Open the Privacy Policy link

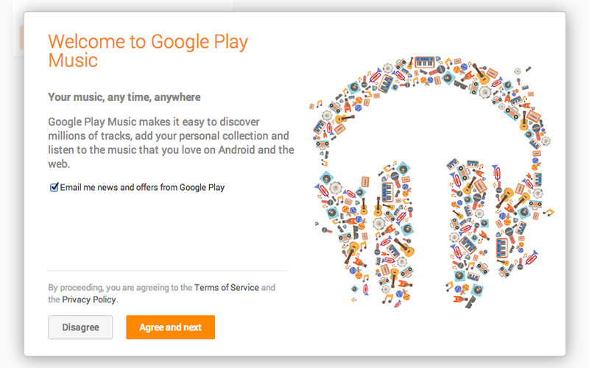click(89, 300)
